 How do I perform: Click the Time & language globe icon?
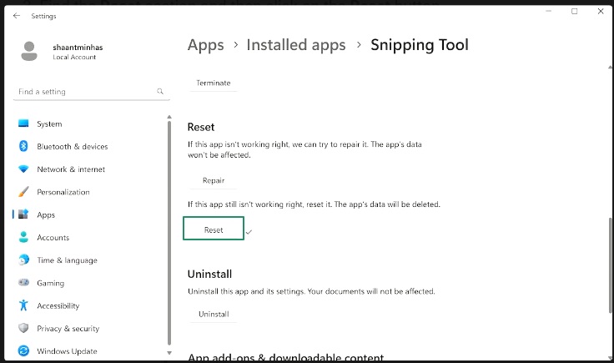[23, 260]
